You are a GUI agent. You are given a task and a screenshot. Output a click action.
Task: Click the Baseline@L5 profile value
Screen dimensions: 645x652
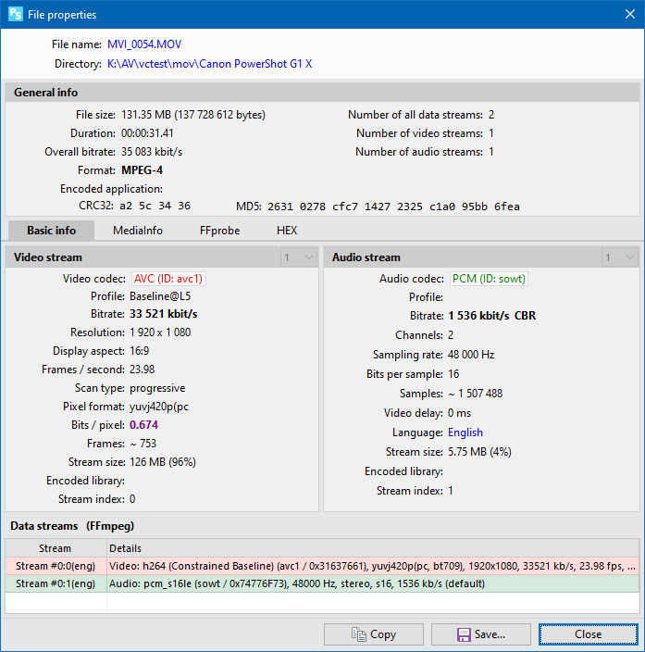click(160, 296)
